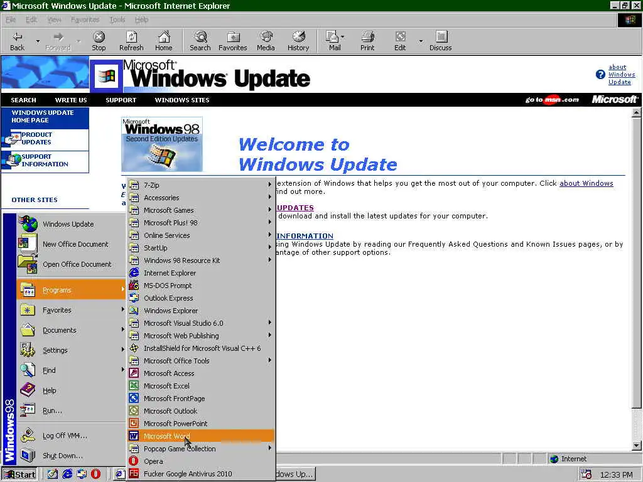Click the about Windows Update link
643x482 pixels.
[622, 75]
